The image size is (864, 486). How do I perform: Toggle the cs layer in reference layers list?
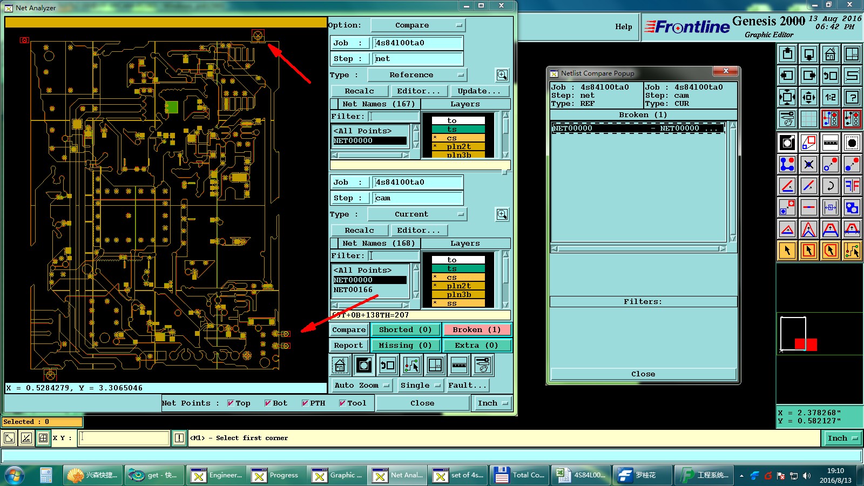[x=458, y=138]
